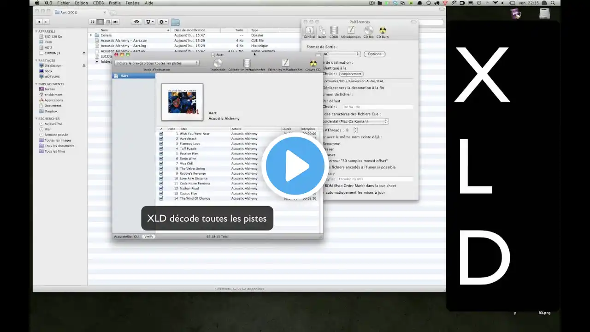Open the Fenêtre menu

[133, 3]
